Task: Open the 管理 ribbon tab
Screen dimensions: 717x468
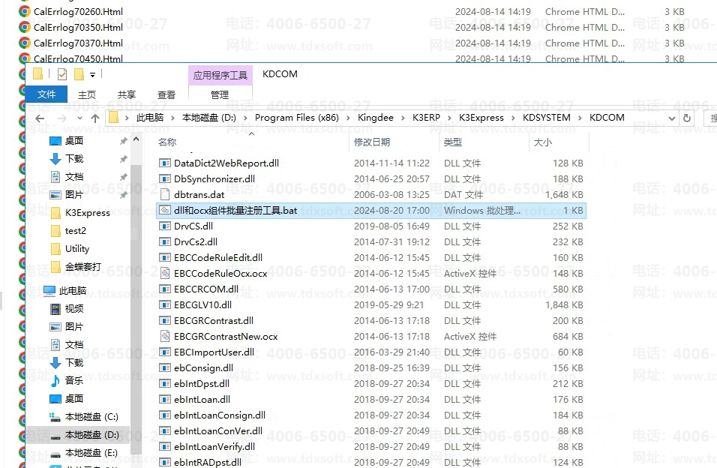Action: [x=220, y=94]
